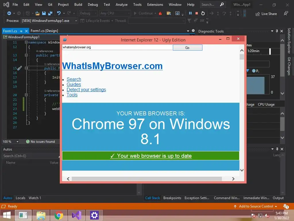The width and height of the screenshot is (294, 221).
Task: Click the Visual Studio logo icon
Action: pos(6,5)
